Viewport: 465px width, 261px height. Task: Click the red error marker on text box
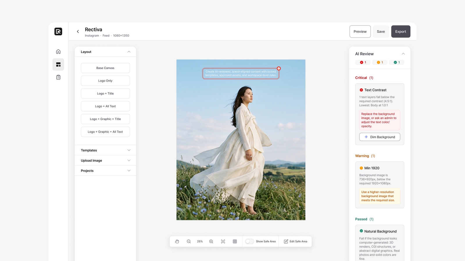click(x=279, y=68)
